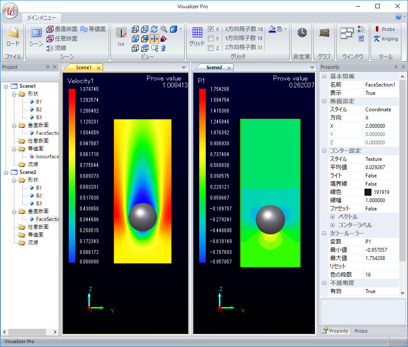Switch to the Probe panel tab
408x347 pixels.
361,331
